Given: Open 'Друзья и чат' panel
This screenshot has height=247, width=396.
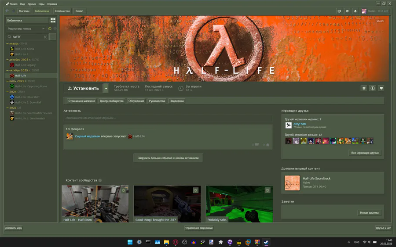Looking at the screenshot, I should pos(383,228).
